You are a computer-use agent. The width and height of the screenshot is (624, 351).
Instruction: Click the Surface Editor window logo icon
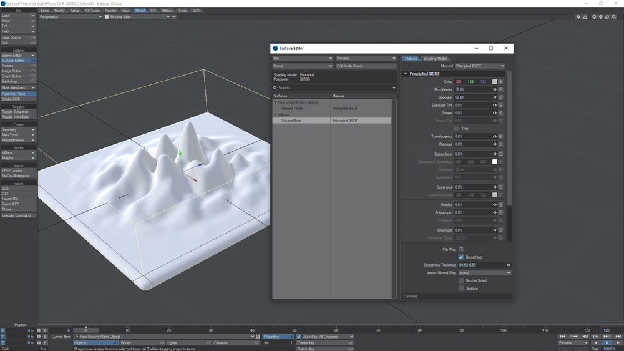click(275, 48)
